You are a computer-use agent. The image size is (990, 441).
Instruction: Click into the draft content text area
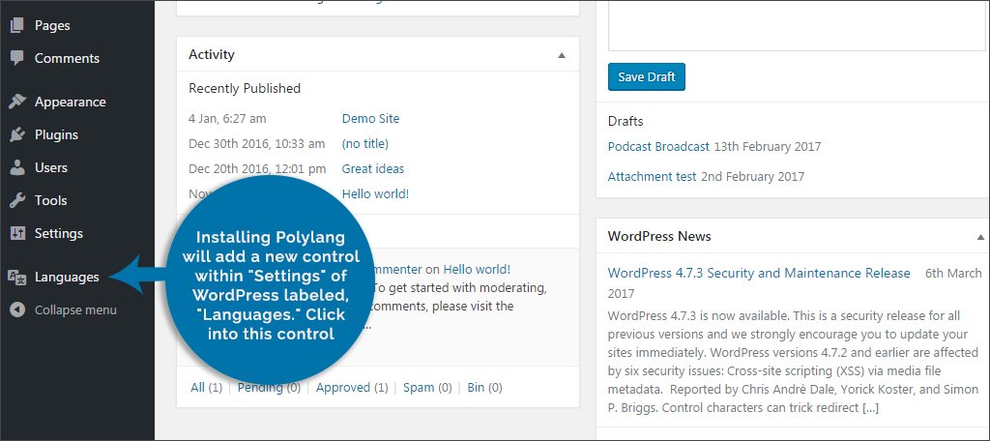pos(799,25)
